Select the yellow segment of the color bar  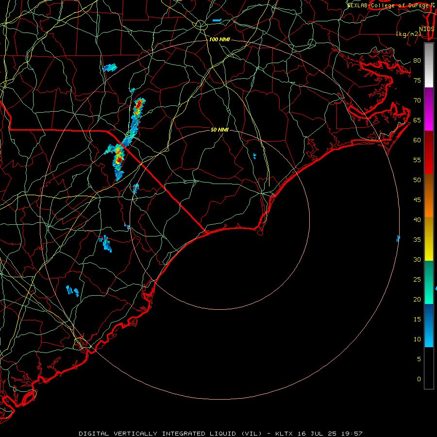[x=429, y=239]
